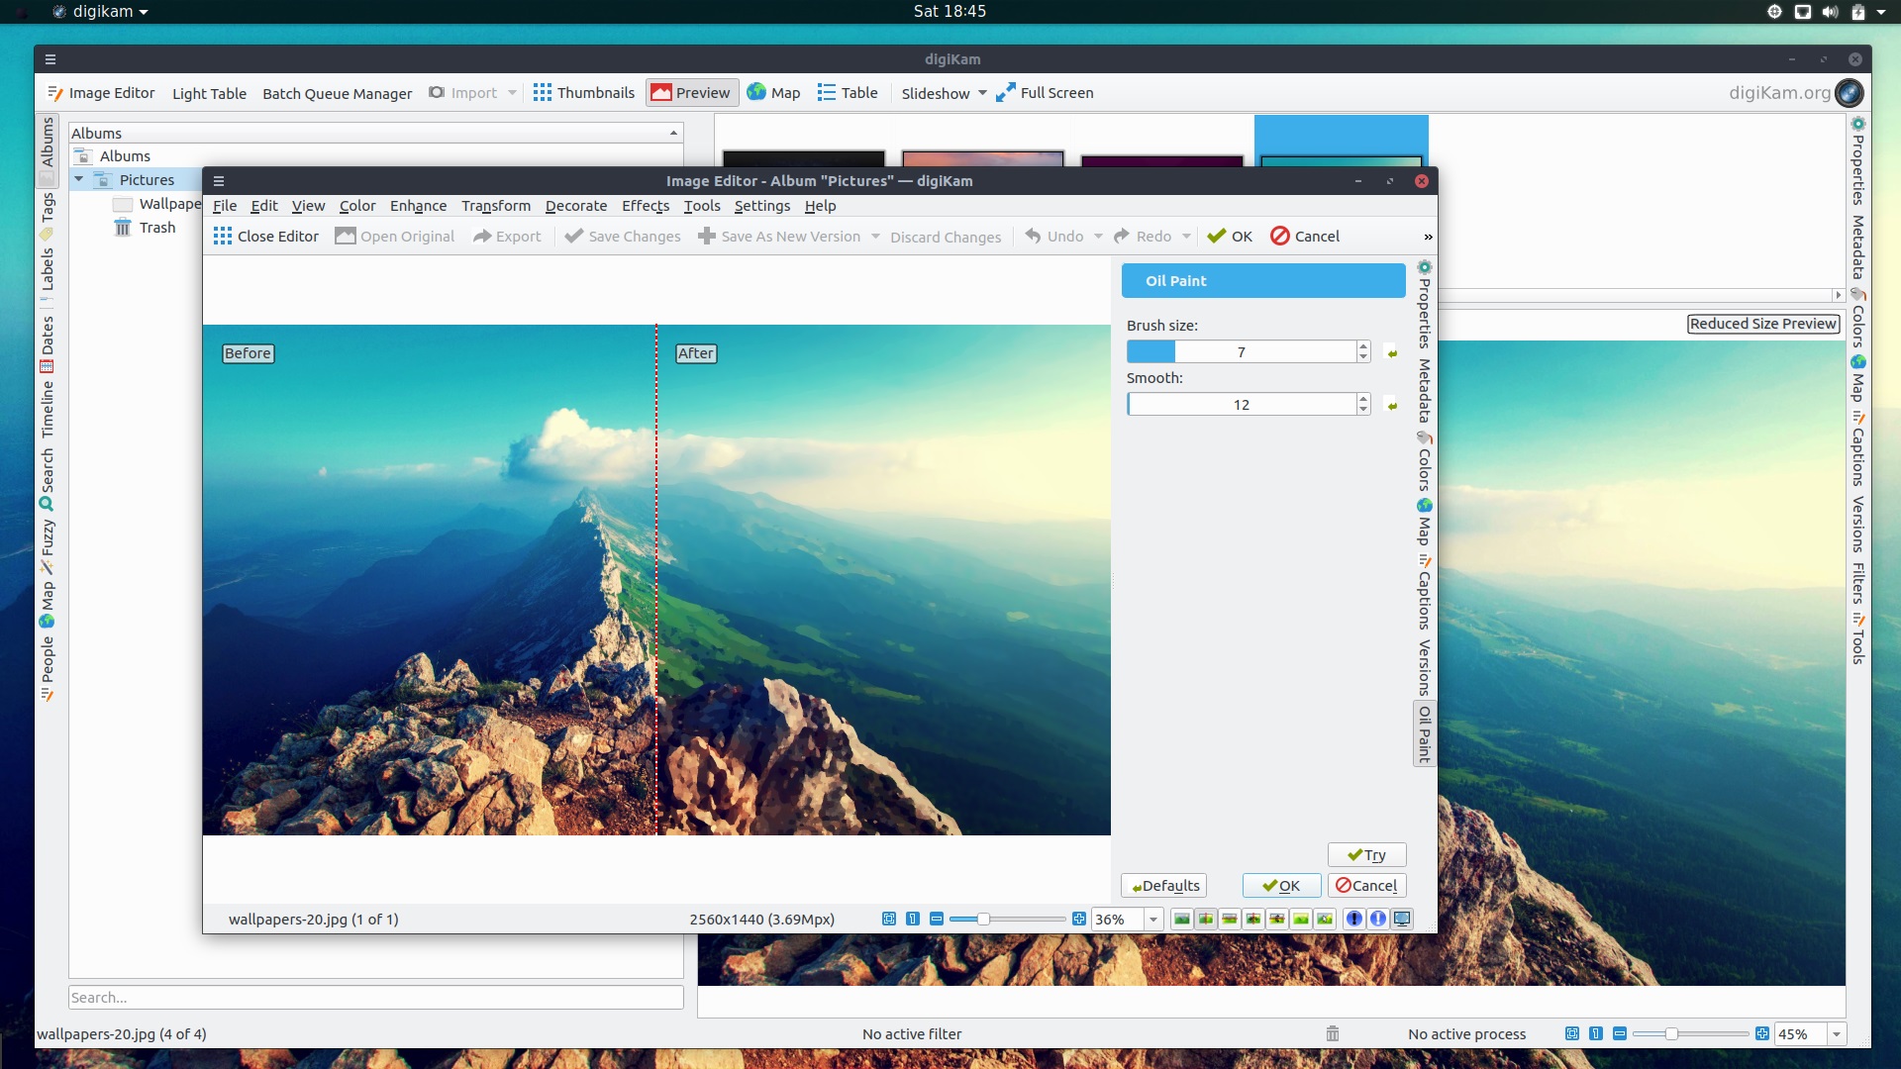Viewport: 1901px width, 1069px height.
Task: Select the Oil Paint tool tab
Action: (x=1424, y=732)
